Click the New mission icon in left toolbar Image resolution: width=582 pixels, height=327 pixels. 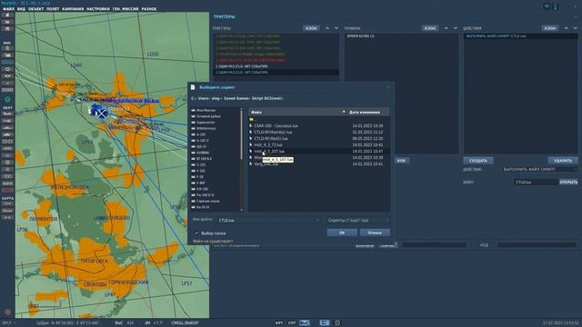[x=7, y=15]
